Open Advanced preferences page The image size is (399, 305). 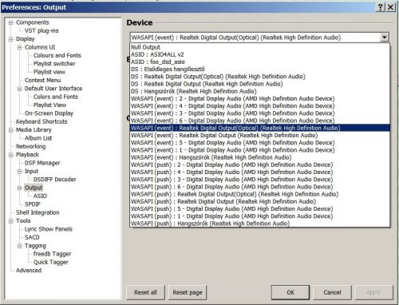click(29, 271)
